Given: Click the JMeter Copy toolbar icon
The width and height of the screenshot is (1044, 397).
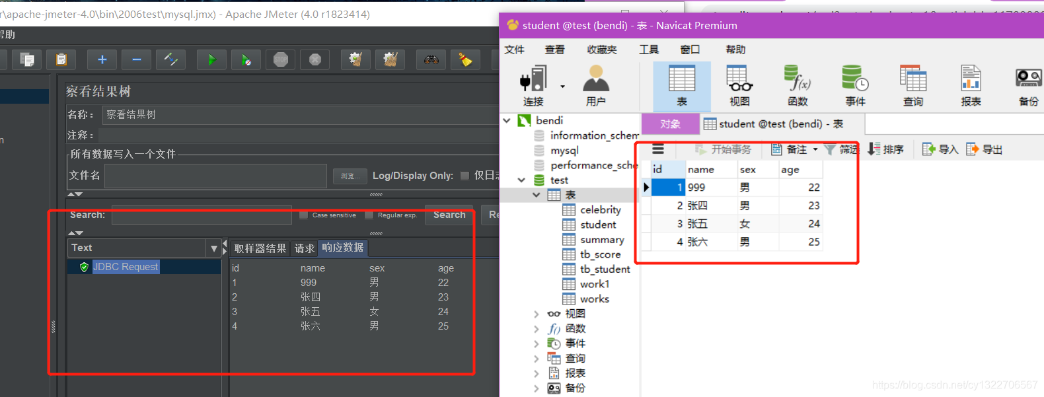Looking at the screenshot, I should pos(27,60).
